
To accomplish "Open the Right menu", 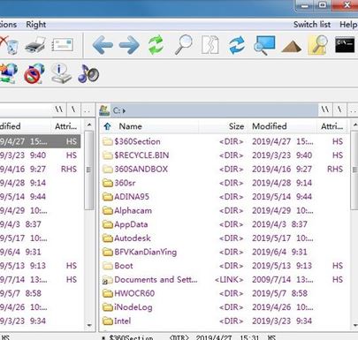I will (x=36, y=25).
